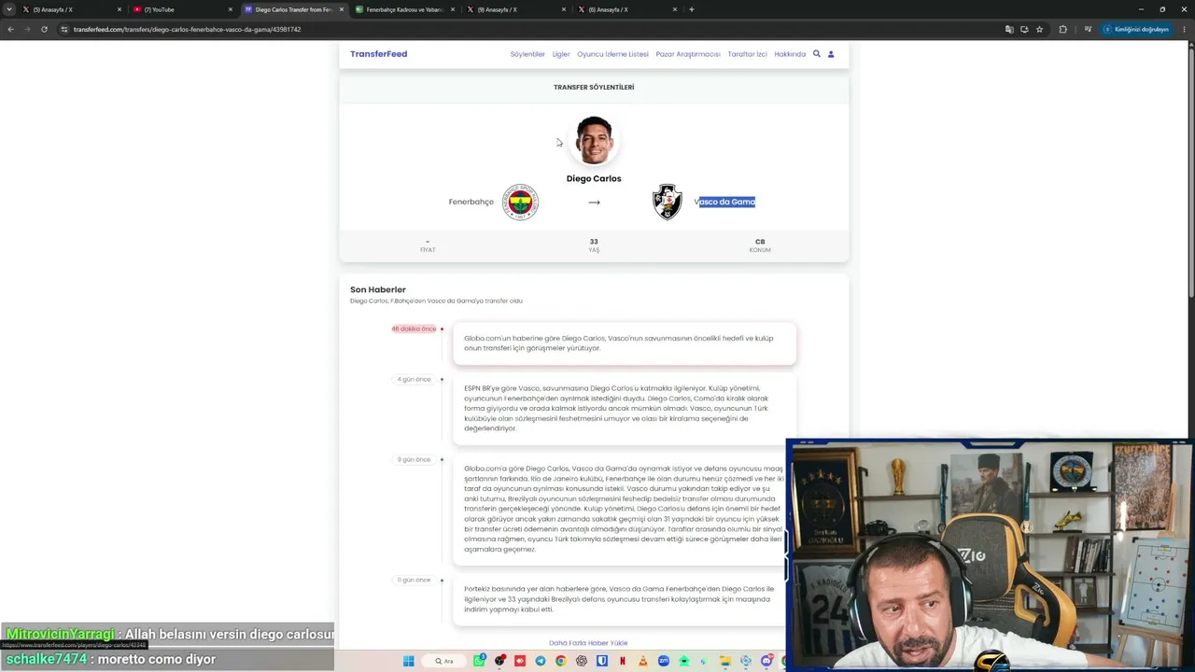1195x672 pixels.
Task: Switch to the YouTube tab
Action: [181, 9]
